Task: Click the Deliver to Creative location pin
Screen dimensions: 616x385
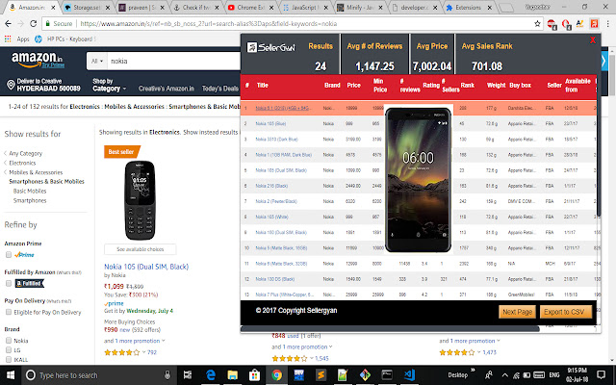Action: tap(11, 85)
